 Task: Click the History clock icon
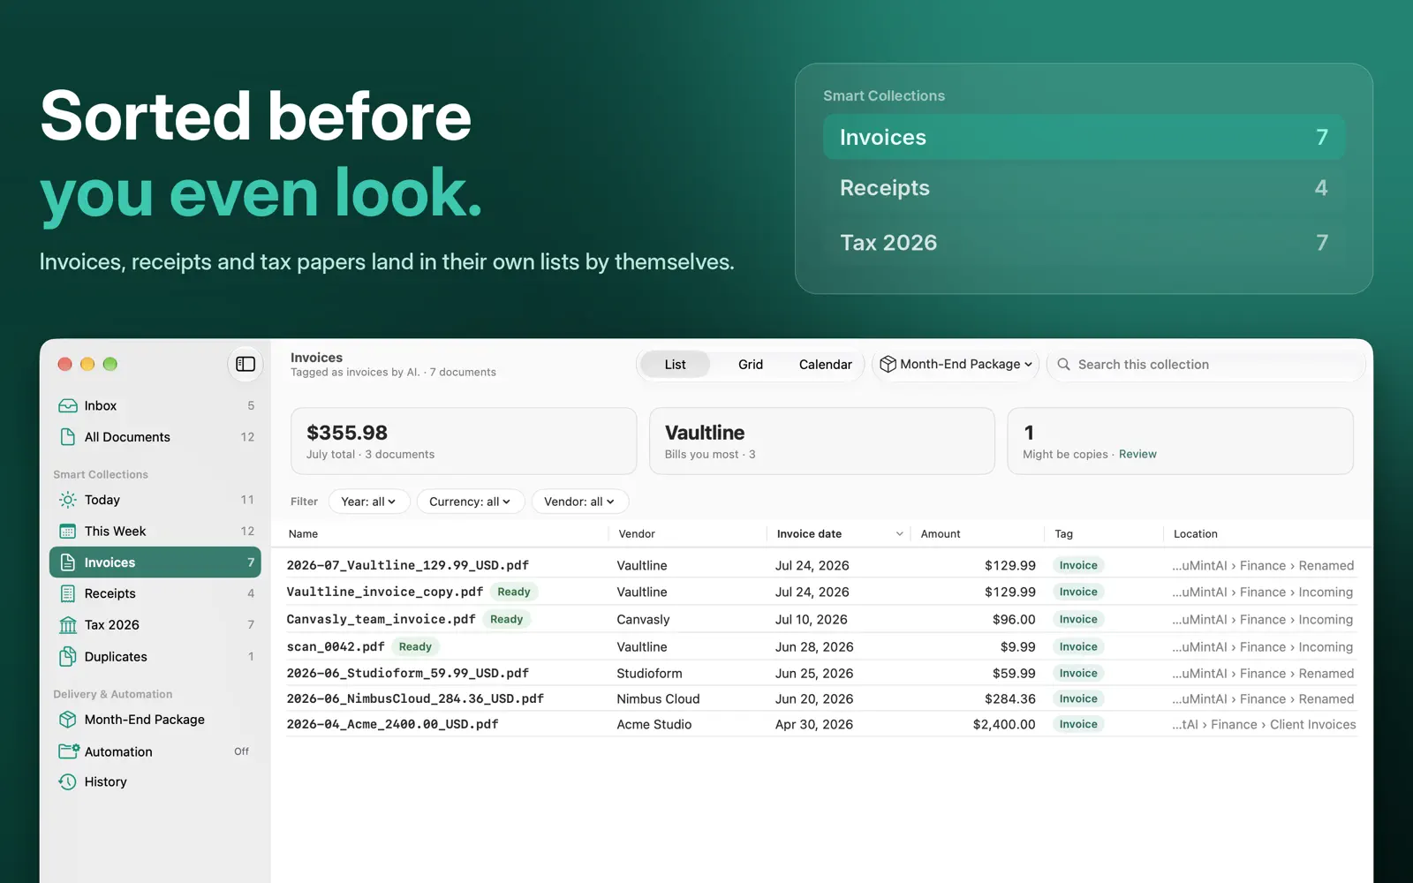(68, 782)
